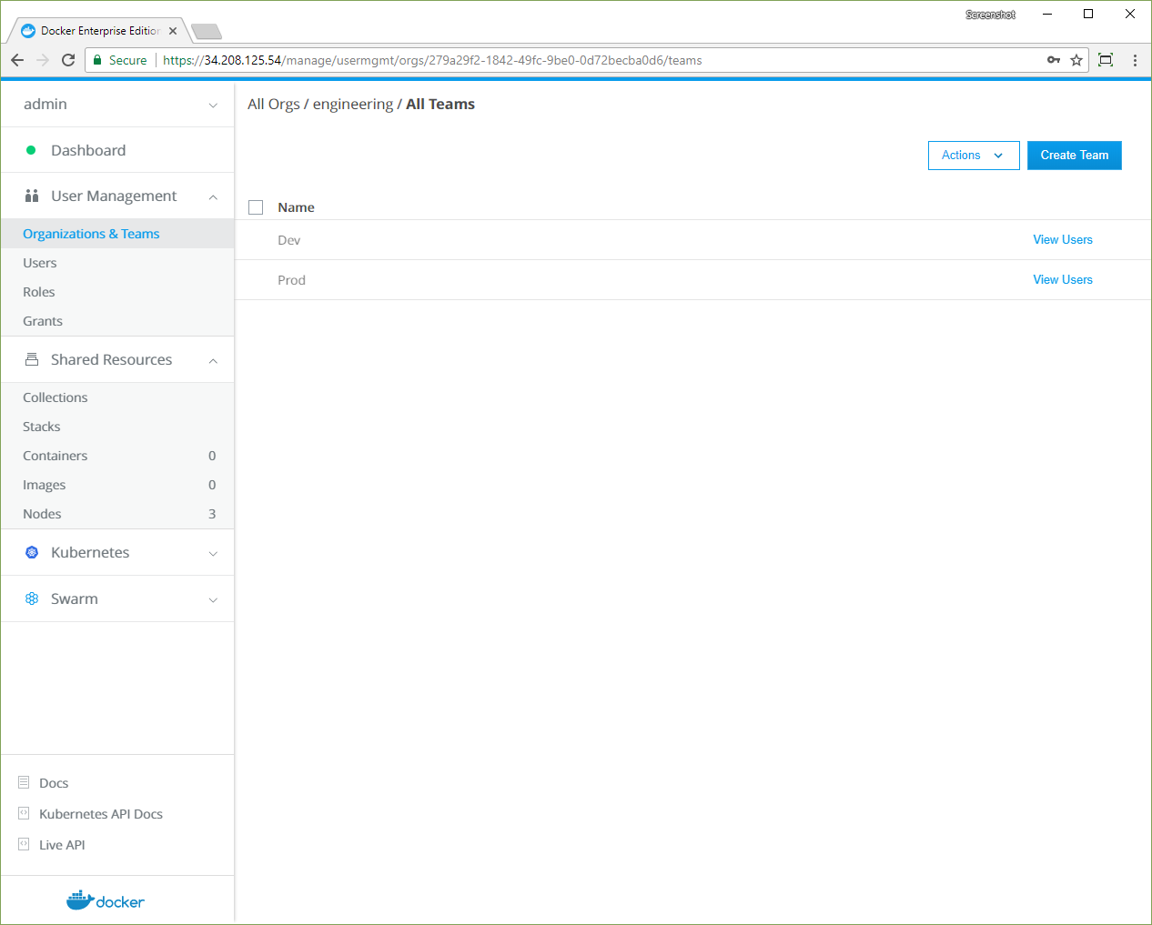Bookmark this page with the star icon
Screen dimensions: 1152x925
[1076, 60]
